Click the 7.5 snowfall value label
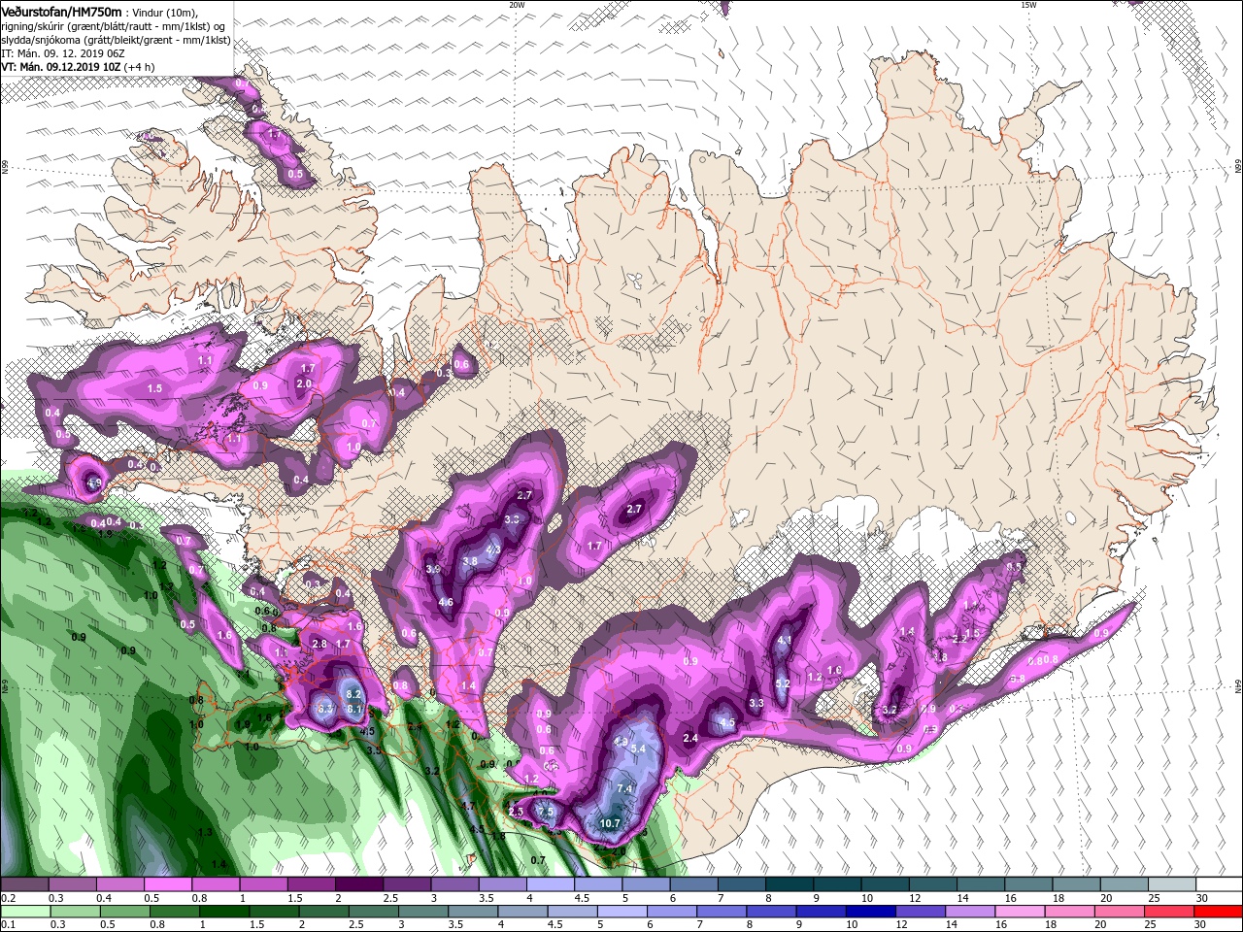The height and width of the screenshot is (932, 1243). (x=546, y=812)
